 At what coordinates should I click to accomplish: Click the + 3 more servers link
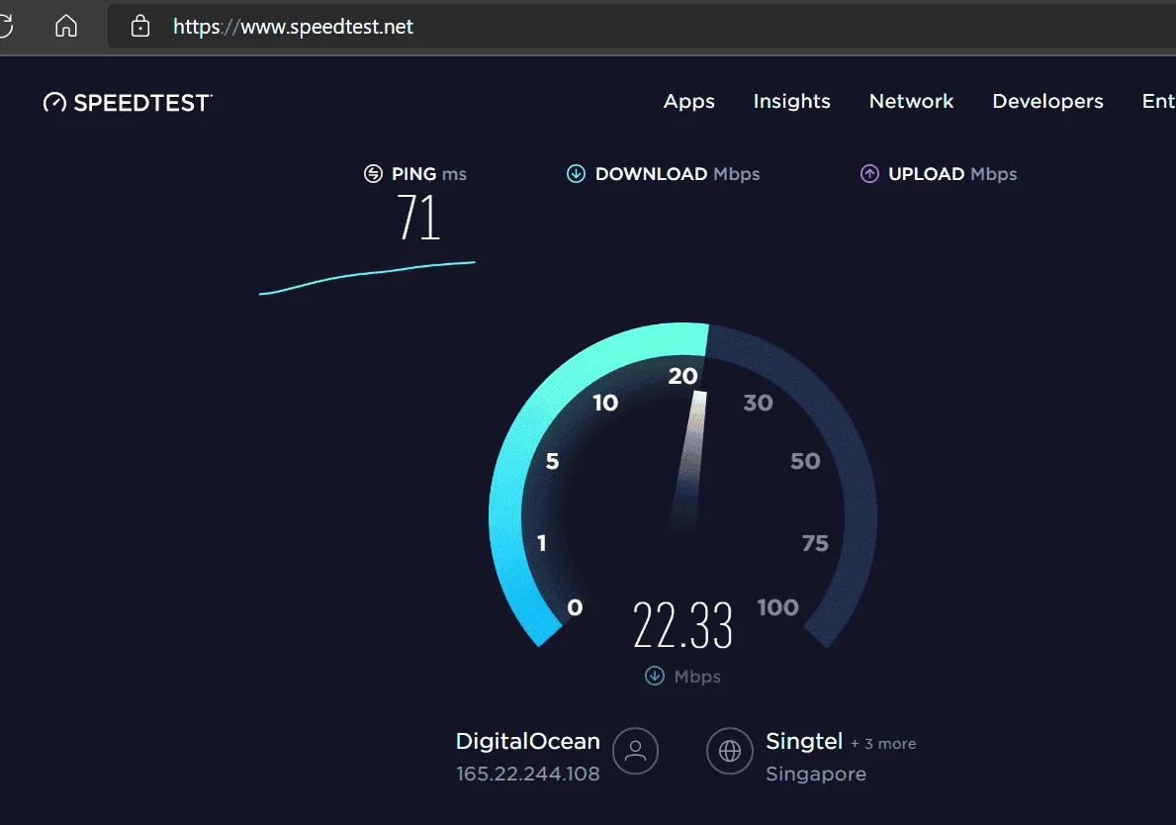tap(883, 743)
